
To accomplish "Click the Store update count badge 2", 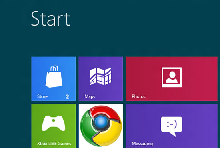I will (68, 97).
